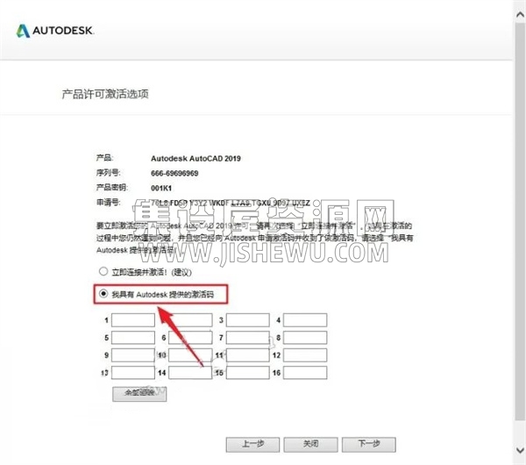Click the 序列号 label

click(x=109, y=173)
